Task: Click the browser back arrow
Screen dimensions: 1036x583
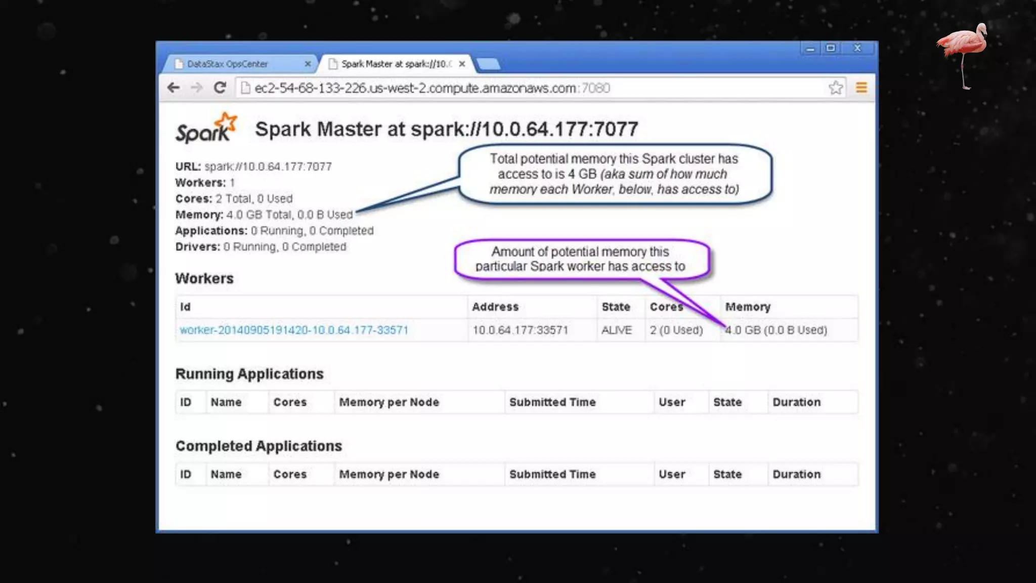Action: click(174, 88)
